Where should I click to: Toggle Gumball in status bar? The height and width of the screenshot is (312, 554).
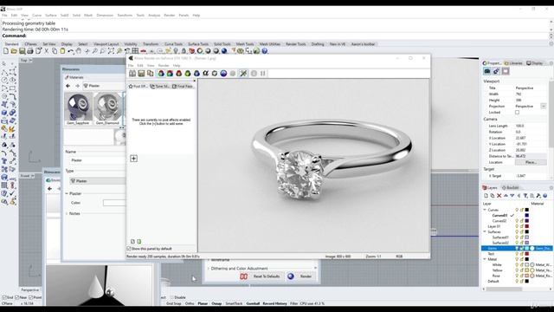pos(253,303)
